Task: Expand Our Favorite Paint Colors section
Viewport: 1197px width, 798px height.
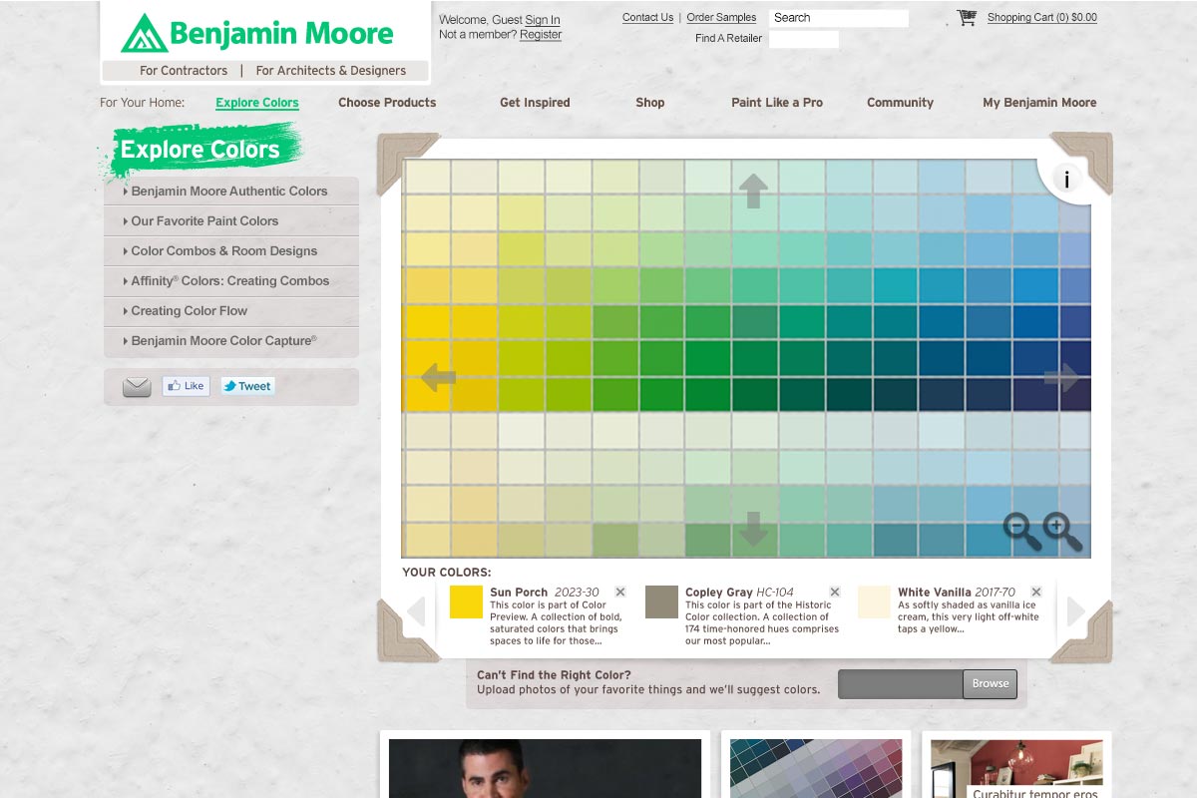Action: [204, 221]
